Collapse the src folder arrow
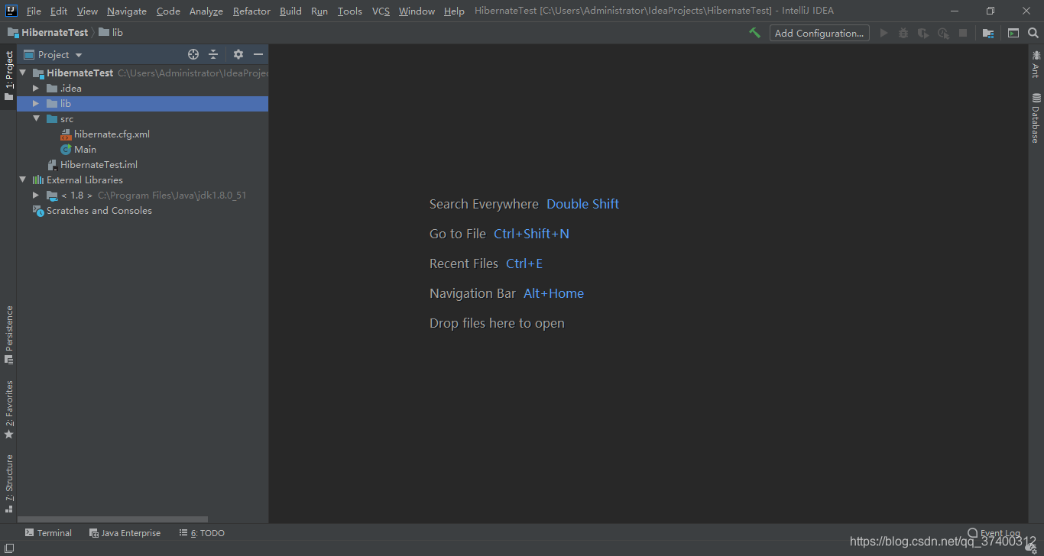 coord(36,118)
